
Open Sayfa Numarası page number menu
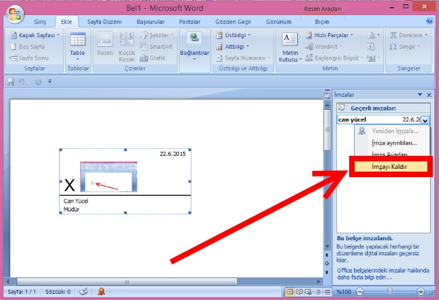pyautogui.click(x=243, y=58)
